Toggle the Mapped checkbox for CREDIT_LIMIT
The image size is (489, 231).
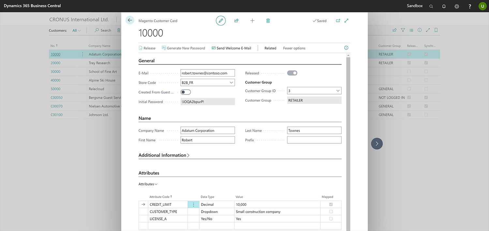pos(331,205)
